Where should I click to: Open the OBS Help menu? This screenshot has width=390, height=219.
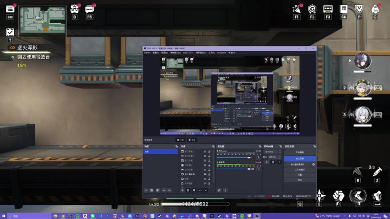click(232, 52)
